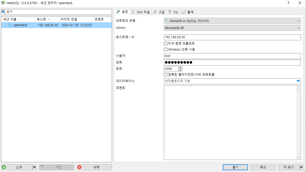Click the 코멘트 column header

pos(102,19)
